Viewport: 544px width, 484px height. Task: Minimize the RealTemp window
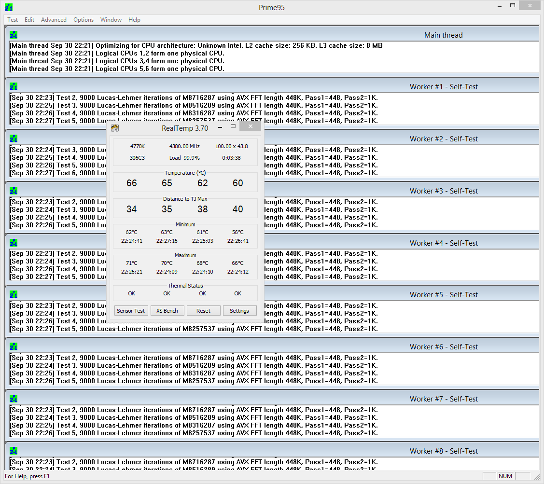pos(220,127)
